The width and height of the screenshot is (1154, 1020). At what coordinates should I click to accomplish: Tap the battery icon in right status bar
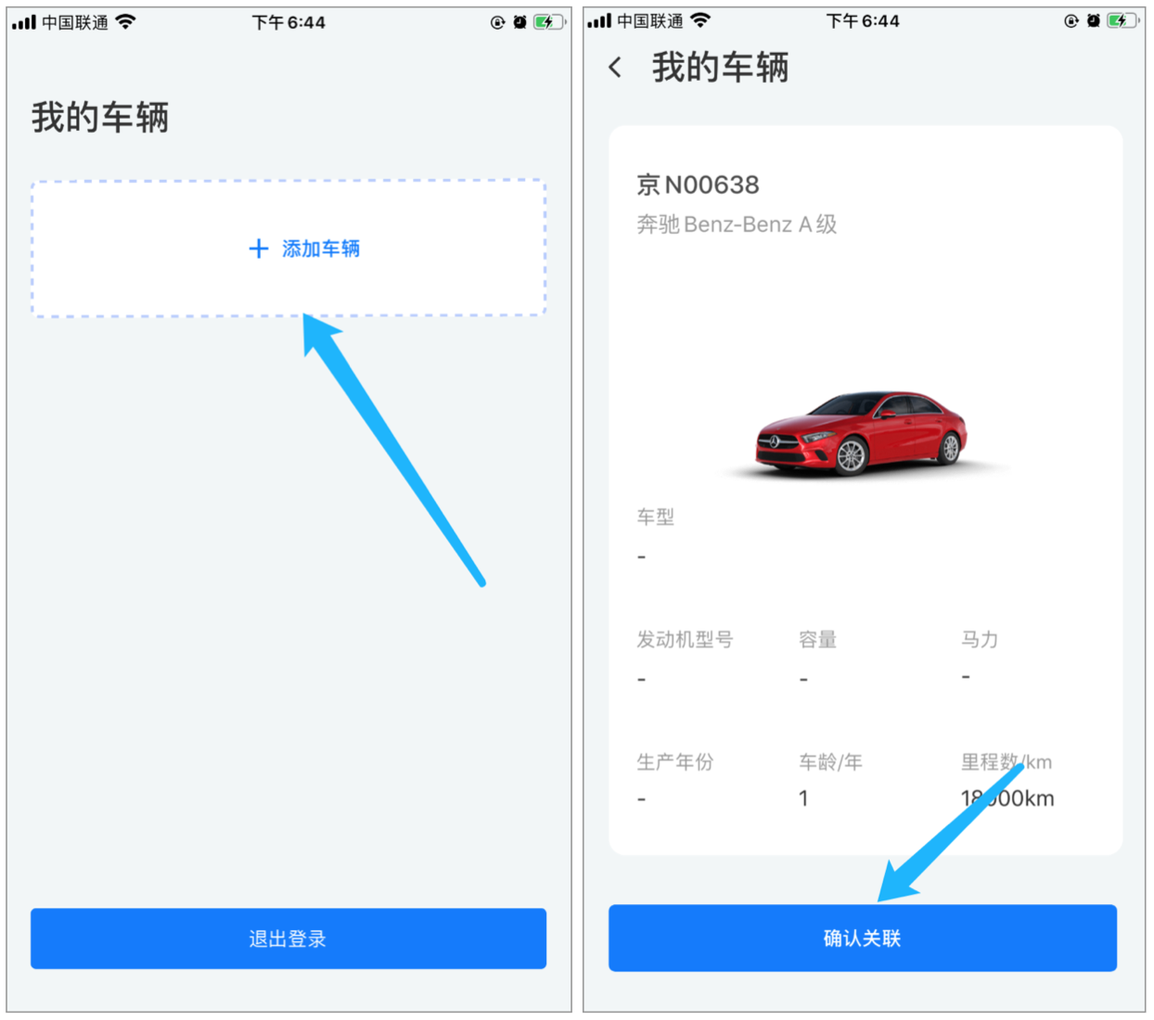pos(1123,20)
